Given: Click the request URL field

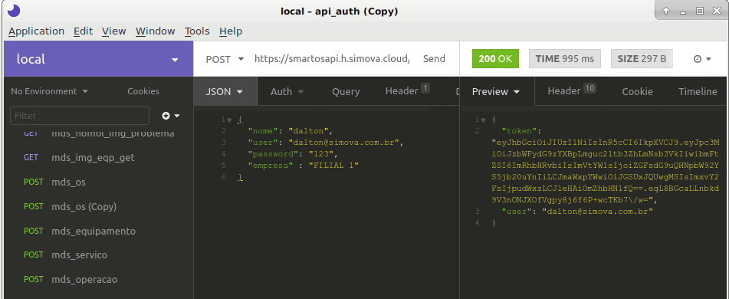Looking at the screenshot, I should [x=332, y=59].
